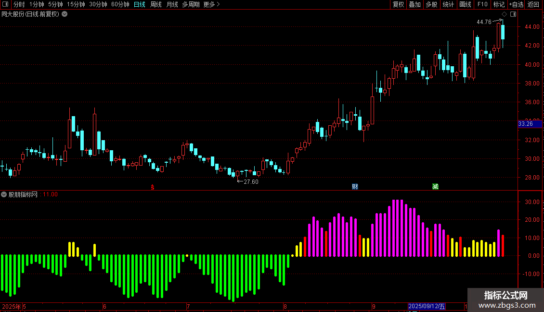This screenshot has width=544, height=312.
Task: Switch to 15分钟 period
Action: pos(76,4)
